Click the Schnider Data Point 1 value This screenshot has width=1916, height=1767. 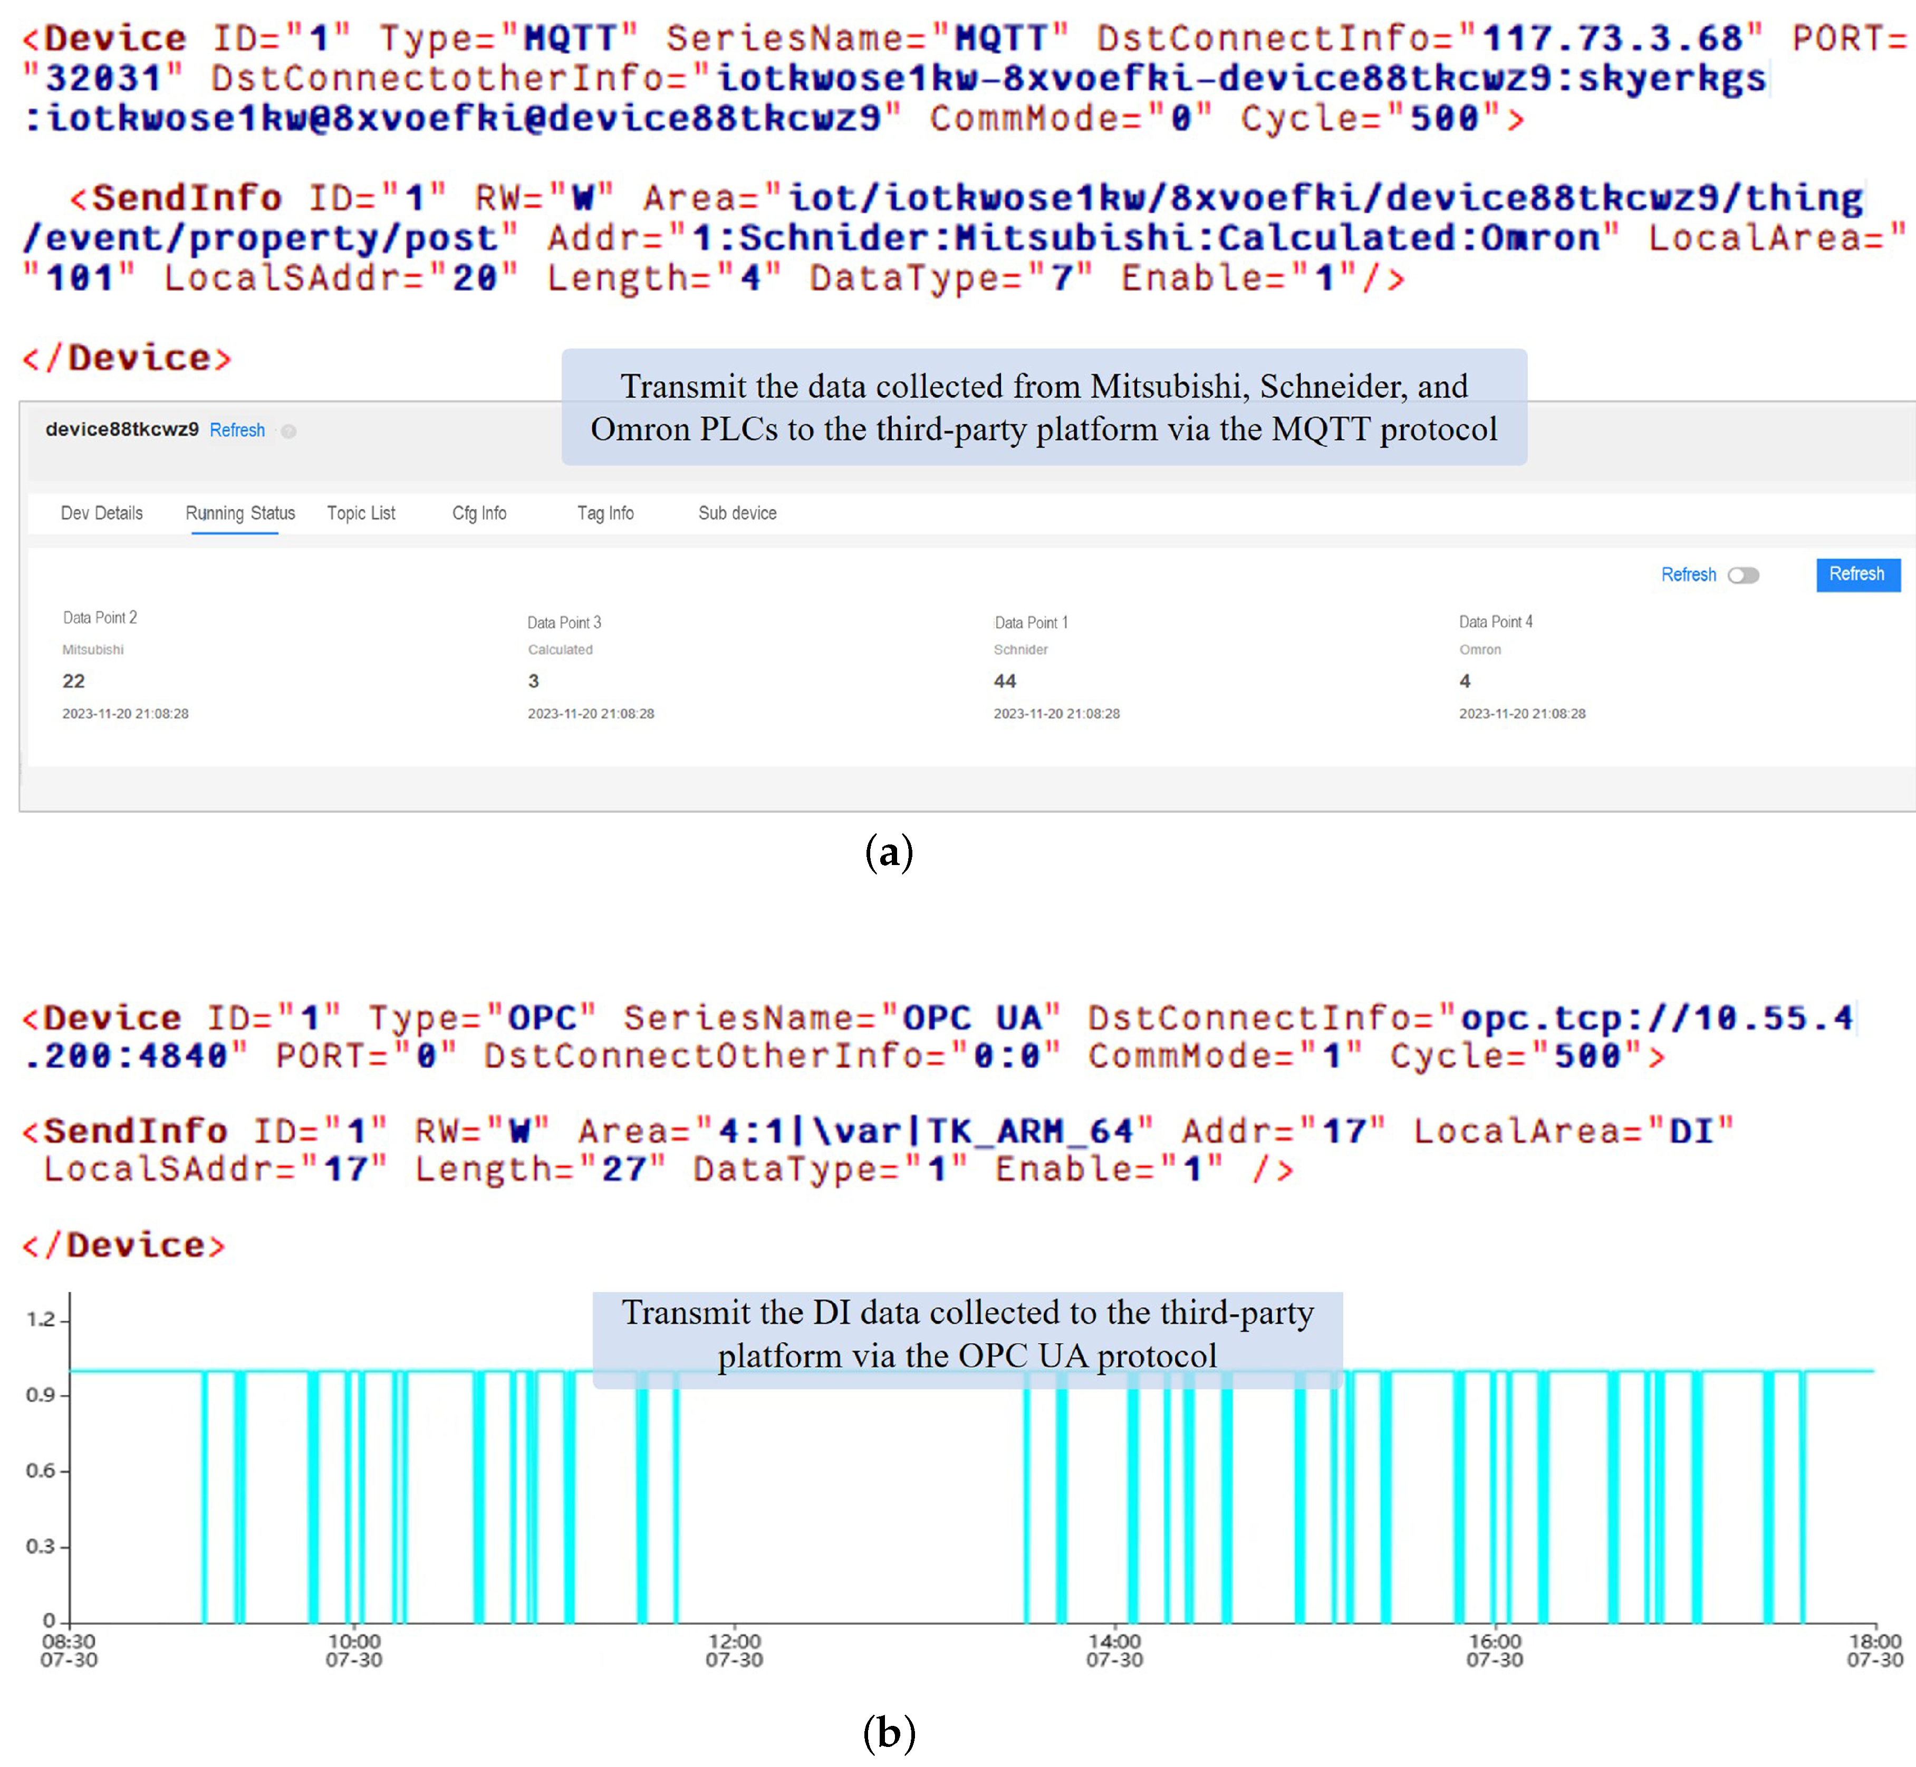tap(1005, 681)
